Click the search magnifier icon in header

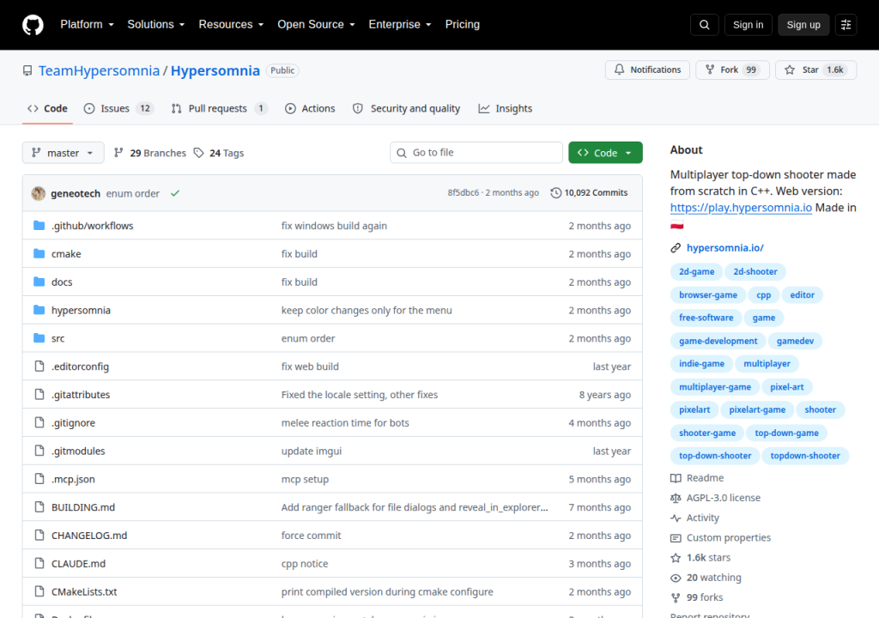(x=705, y=25)
